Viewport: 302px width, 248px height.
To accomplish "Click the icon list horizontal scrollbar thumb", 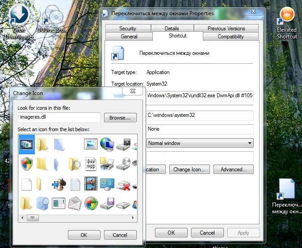I will coord(33,218).
